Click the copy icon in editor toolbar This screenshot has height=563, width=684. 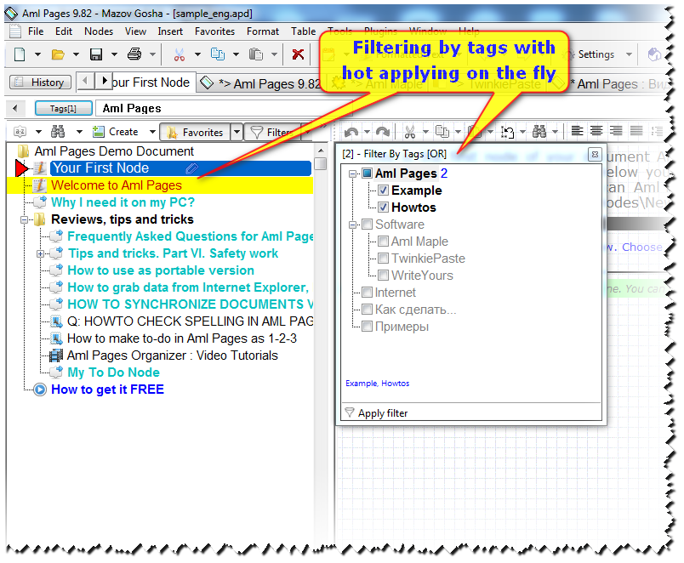pos(442,131)
